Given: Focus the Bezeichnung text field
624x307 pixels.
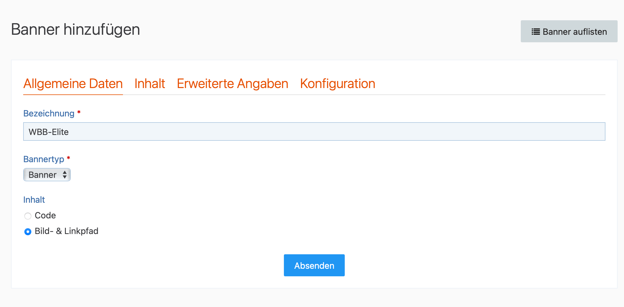Looking at the screenshot, I should point(314,131).
